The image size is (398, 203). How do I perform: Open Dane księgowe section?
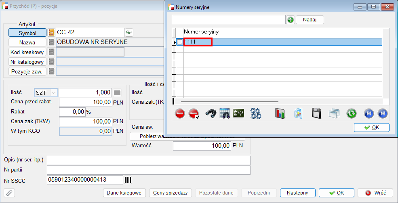124,193
